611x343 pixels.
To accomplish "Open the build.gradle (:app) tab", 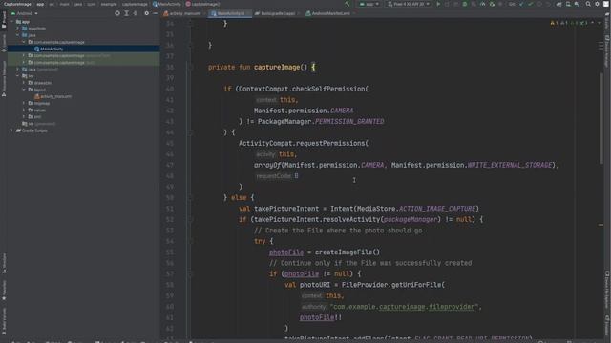I will [278, 13].
